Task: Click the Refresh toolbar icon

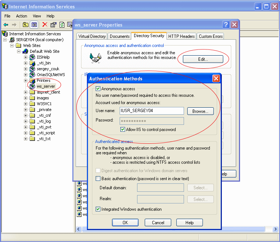Action: pyautogui.click(x=62, y=25)
